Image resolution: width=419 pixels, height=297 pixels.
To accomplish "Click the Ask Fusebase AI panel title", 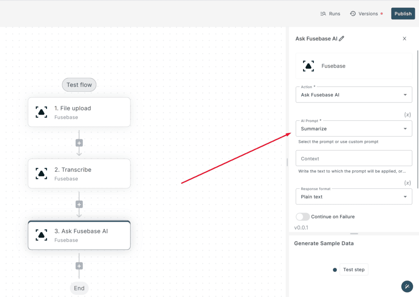I will pos(316,39).
